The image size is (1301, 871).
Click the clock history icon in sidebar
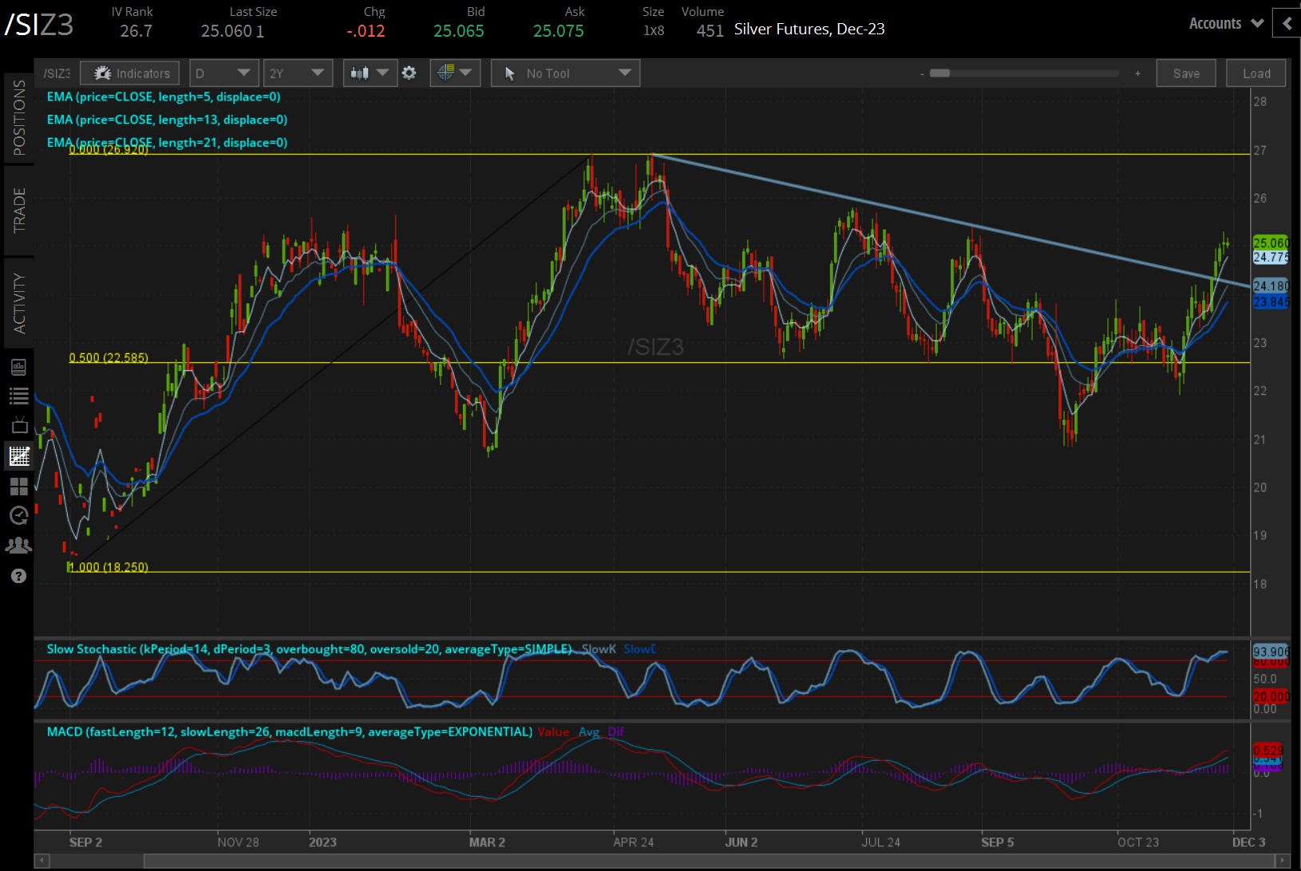pyautogui.click(x=19, y=516)
